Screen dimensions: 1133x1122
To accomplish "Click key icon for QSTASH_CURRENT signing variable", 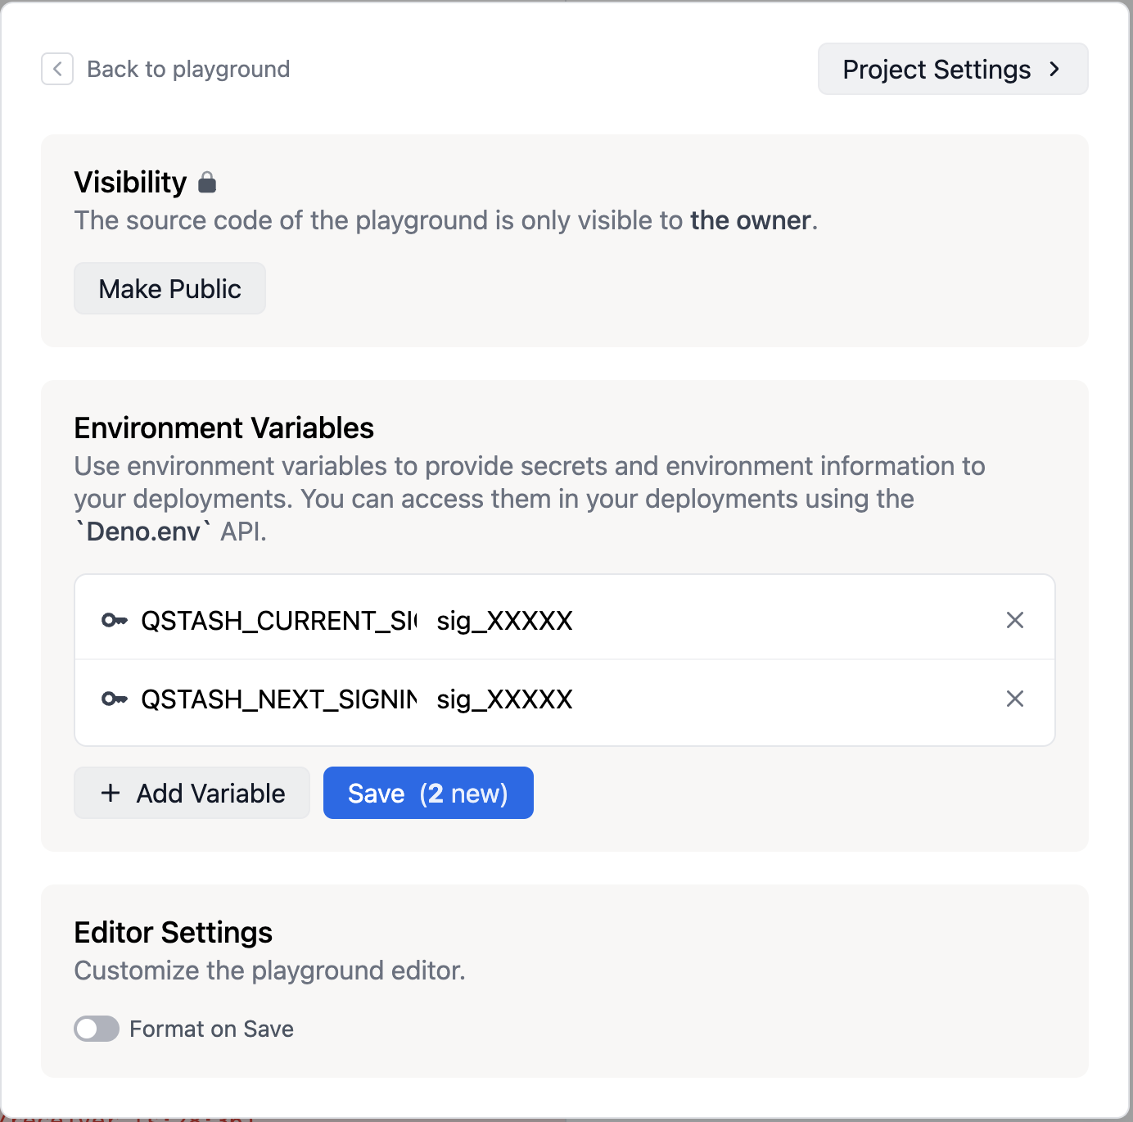I will point(114,621).
